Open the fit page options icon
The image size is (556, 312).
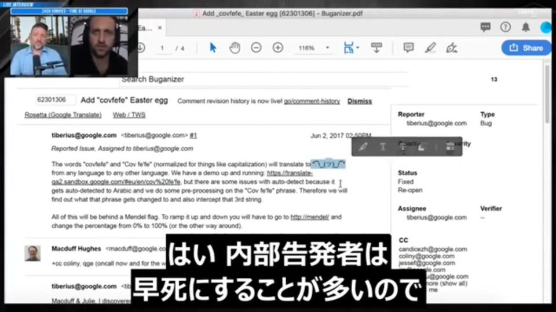[x=351, y=48]
